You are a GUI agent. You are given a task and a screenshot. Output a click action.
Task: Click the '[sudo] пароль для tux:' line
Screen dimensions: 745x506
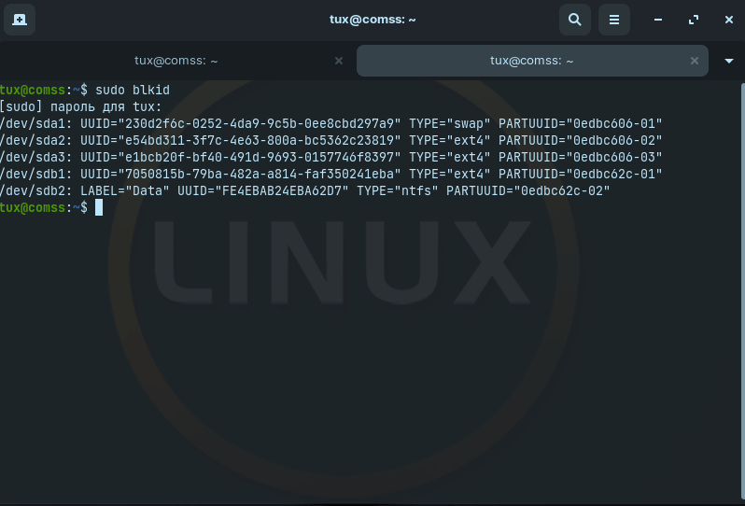pyautogui.click(x=81, y=106)
